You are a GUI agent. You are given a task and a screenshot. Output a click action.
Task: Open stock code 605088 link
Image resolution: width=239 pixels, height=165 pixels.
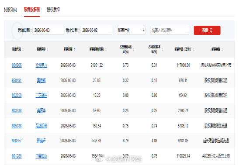[17, 126]
